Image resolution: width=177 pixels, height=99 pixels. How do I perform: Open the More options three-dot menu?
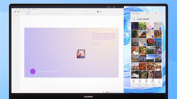tap(159, 81)
